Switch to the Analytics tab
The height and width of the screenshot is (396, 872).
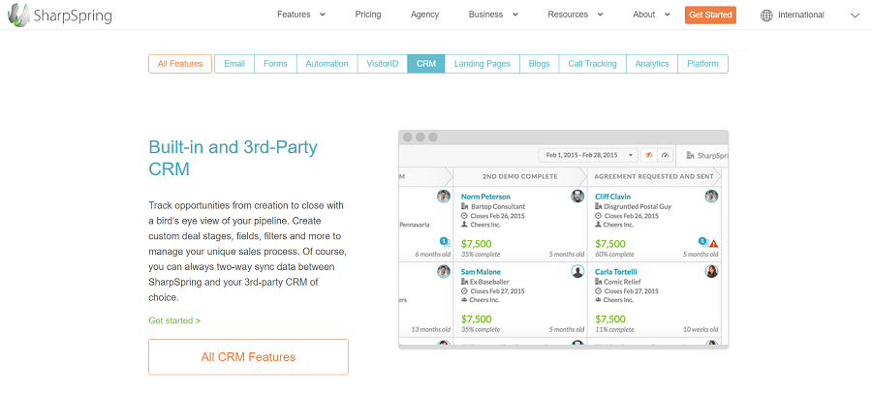[x=652, y=64]
